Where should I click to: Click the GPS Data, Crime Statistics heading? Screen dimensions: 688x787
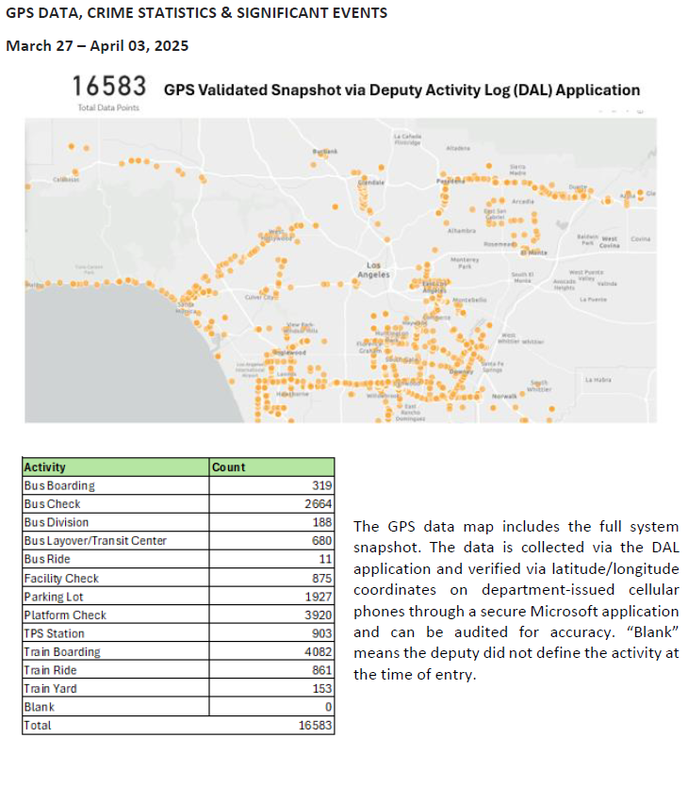tap(196, 14)
